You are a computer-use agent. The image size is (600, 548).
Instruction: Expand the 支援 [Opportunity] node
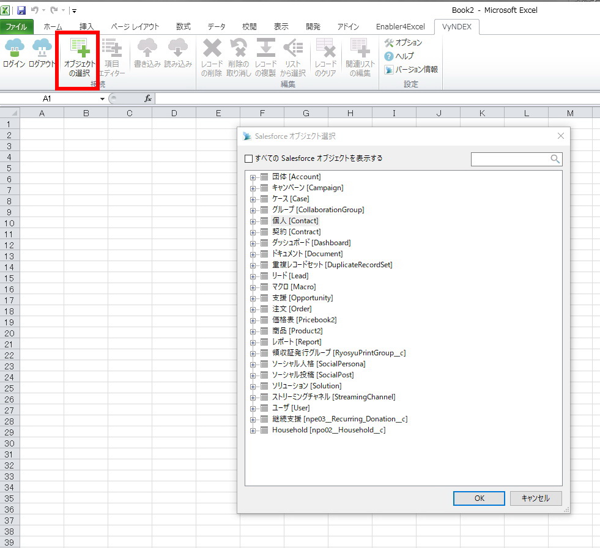[x=253, y=298]
